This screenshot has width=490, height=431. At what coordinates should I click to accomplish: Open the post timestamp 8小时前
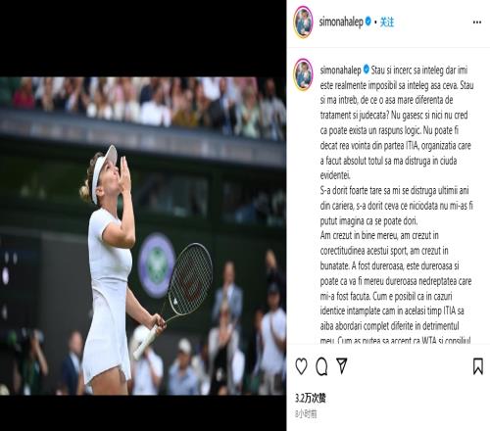point(306,414)
